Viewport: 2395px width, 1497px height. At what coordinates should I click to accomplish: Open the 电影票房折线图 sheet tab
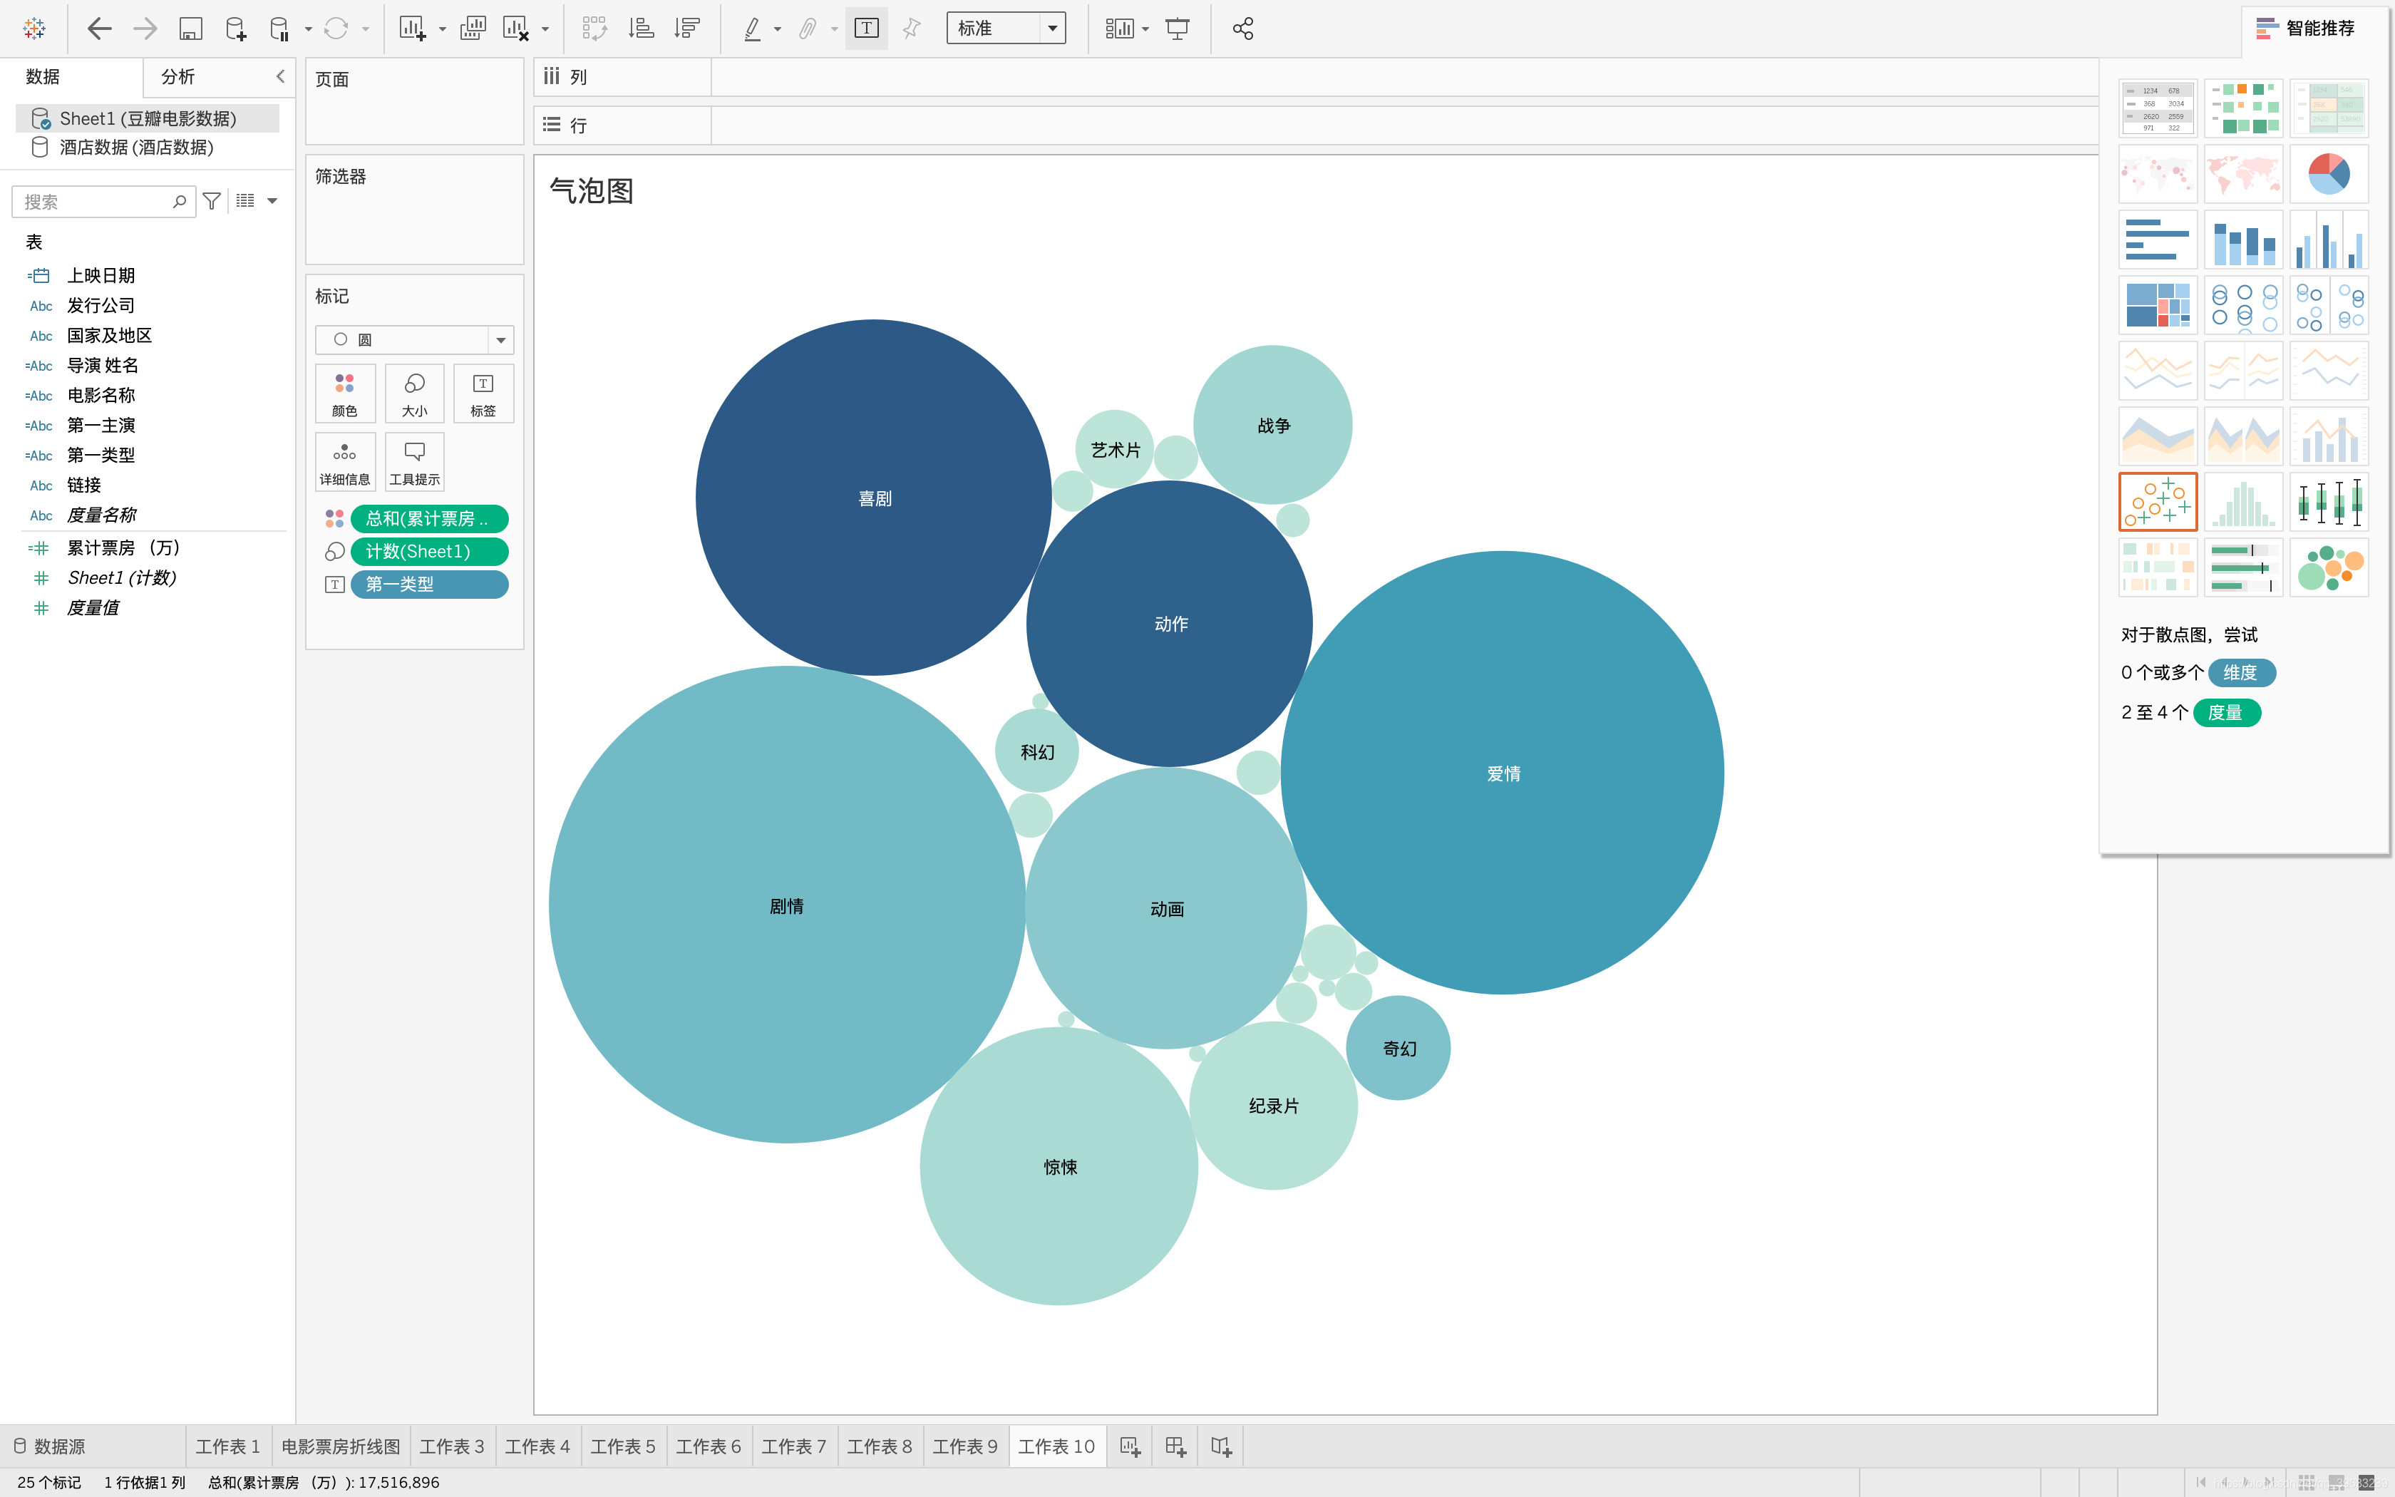pos(341,1446)
